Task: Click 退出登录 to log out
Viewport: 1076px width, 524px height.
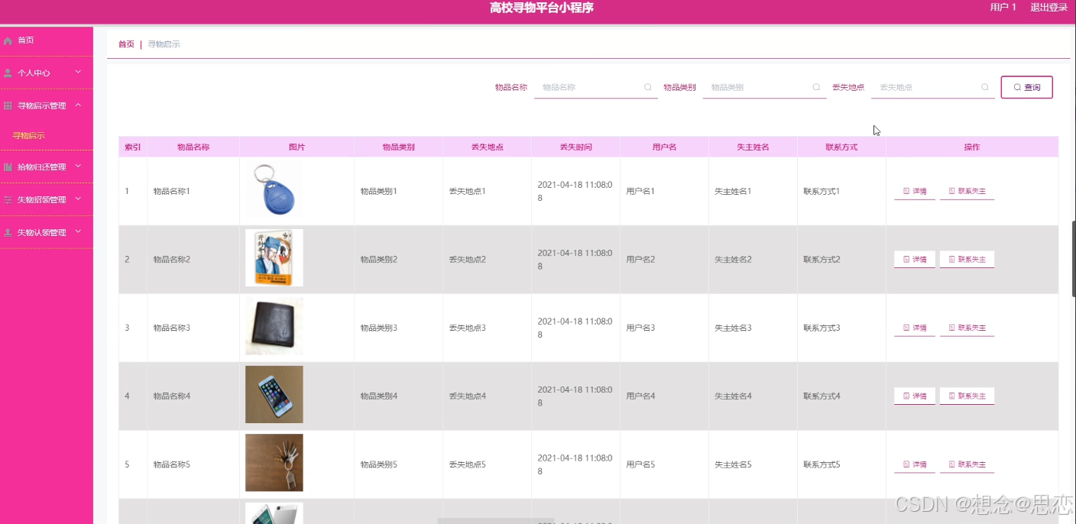Action: tap(1048, 8)
